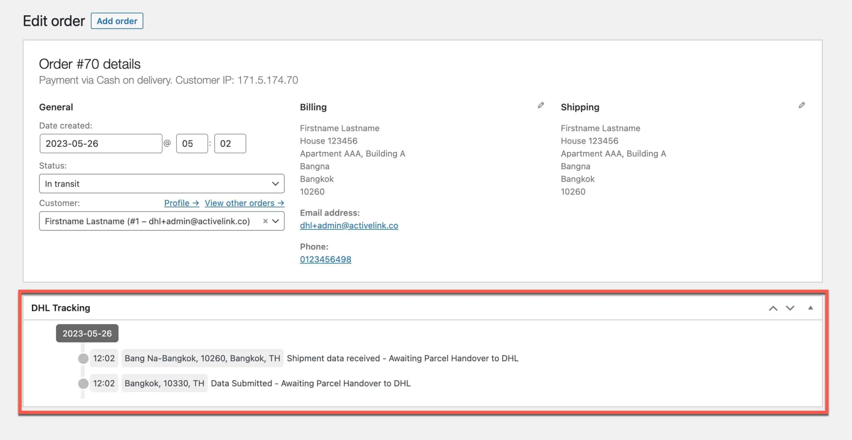Click second tracking event timeline dot
The height and width of the screenshot is (440, 852).
(83, 383)
